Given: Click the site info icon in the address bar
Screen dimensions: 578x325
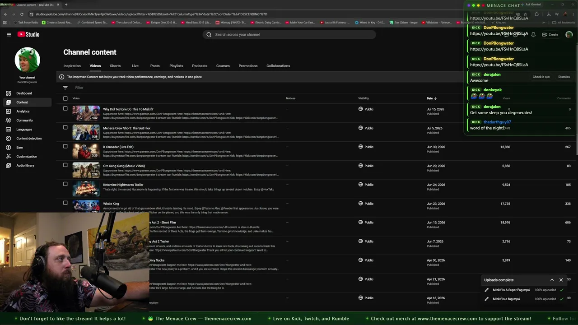Looking at the screenshot, I should click(31, 14).
